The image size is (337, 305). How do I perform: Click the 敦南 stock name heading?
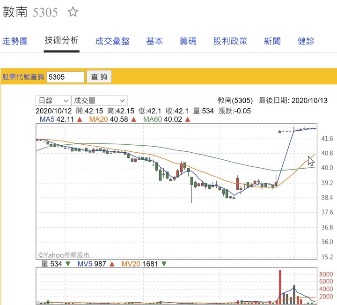(15, 12)
